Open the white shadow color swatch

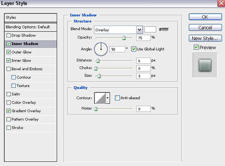pos(150,29)
